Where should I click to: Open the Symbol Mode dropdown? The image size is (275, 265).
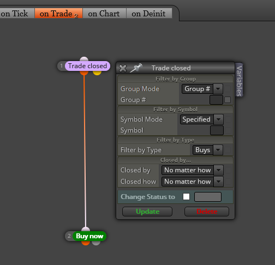(x=202, y=119)
